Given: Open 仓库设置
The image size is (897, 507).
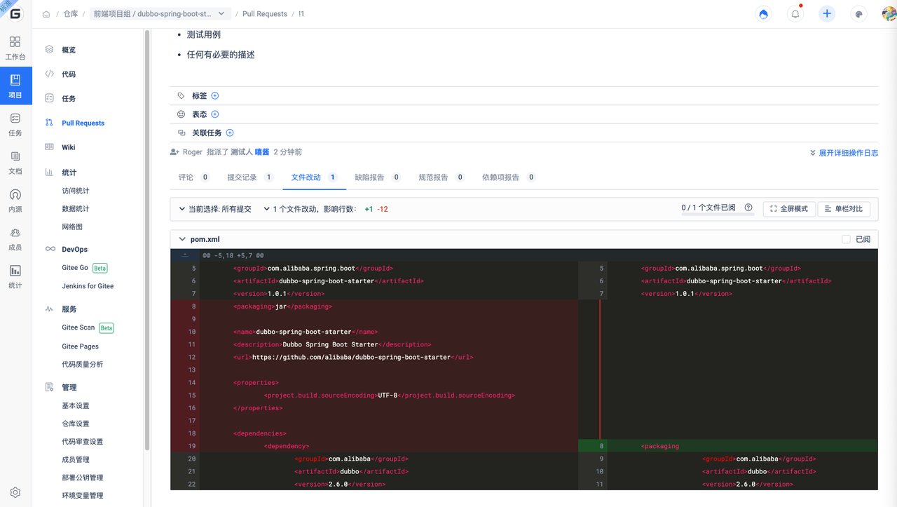Looking at the screenshot, I should [76, 424].
